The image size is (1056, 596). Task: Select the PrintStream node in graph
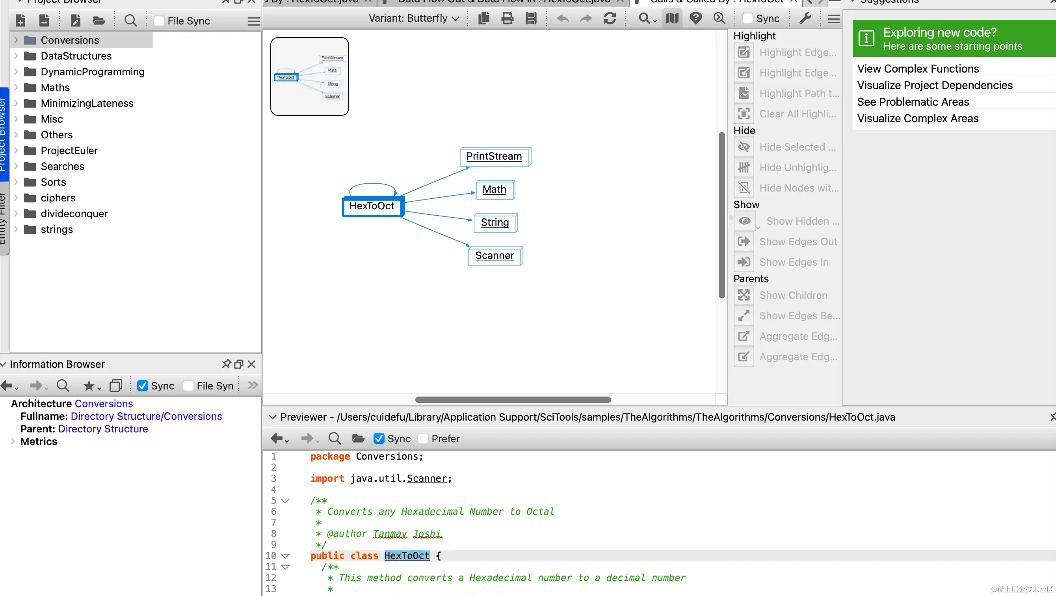point(495,156)
